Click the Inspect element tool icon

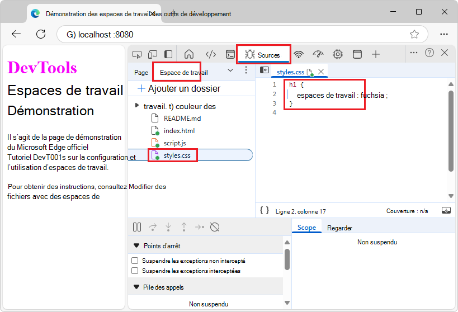click(x=137, y=54)
